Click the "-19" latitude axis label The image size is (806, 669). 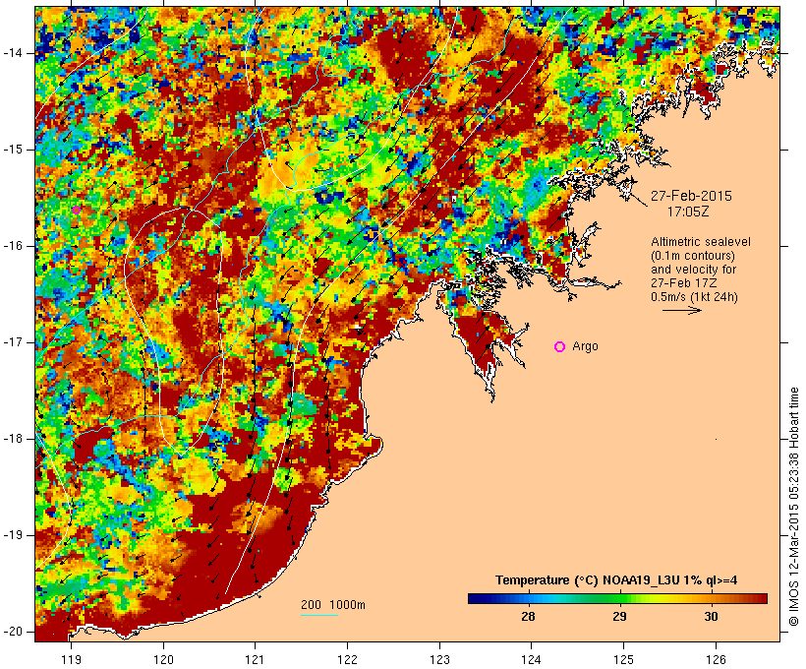click(12, 535)
